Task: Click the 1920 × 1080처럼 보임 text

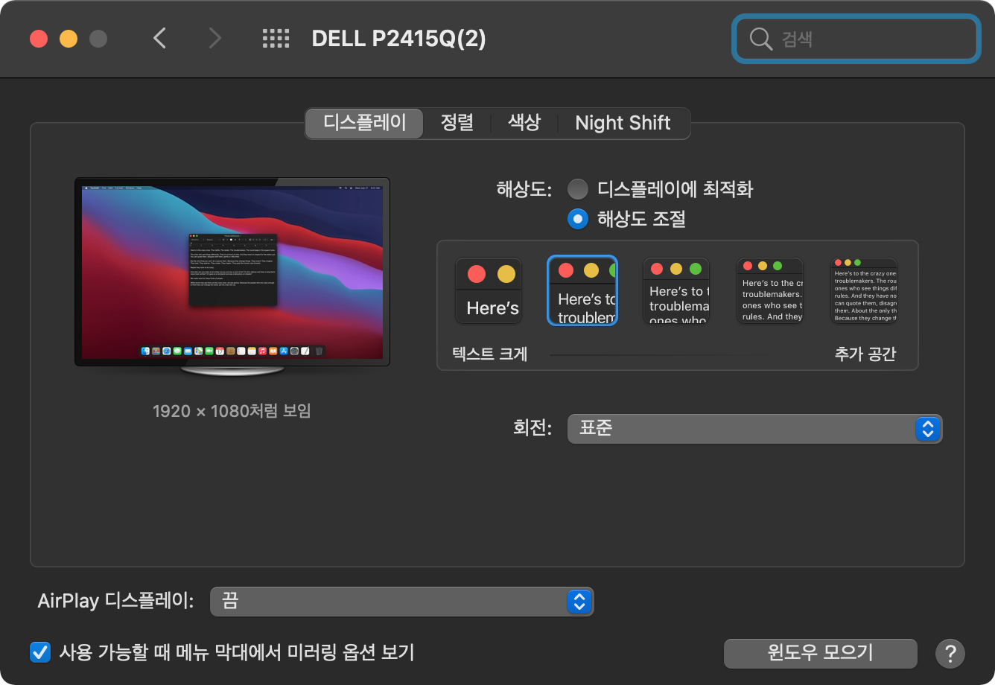Action: (232, 410)
